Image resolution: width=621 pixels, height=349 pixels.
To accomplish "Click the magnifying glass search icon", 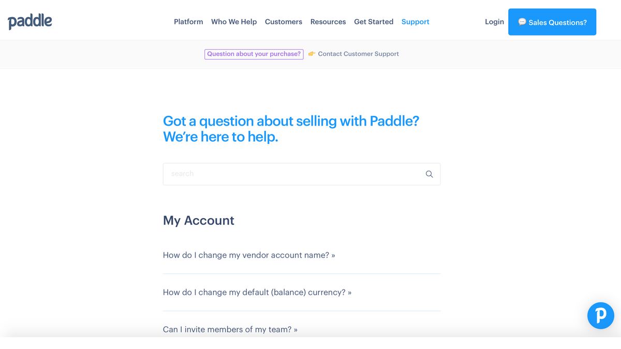I will tap(429, 174).
